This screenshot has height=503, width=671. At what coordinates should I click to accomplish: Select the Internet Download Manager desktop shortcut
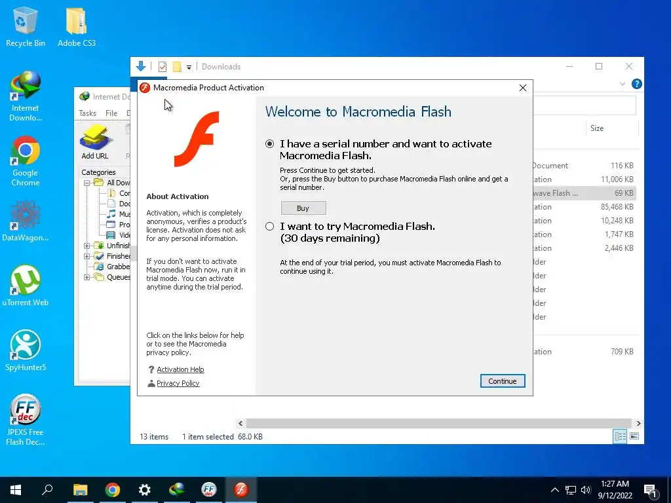coord(26,96)
